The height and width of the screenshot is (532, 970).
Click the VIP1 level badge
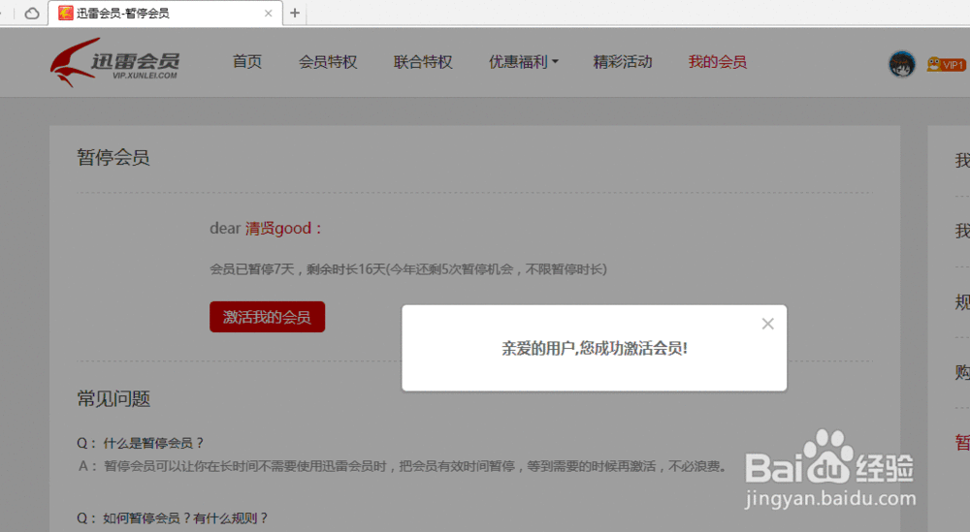click(x=946, y=64)
